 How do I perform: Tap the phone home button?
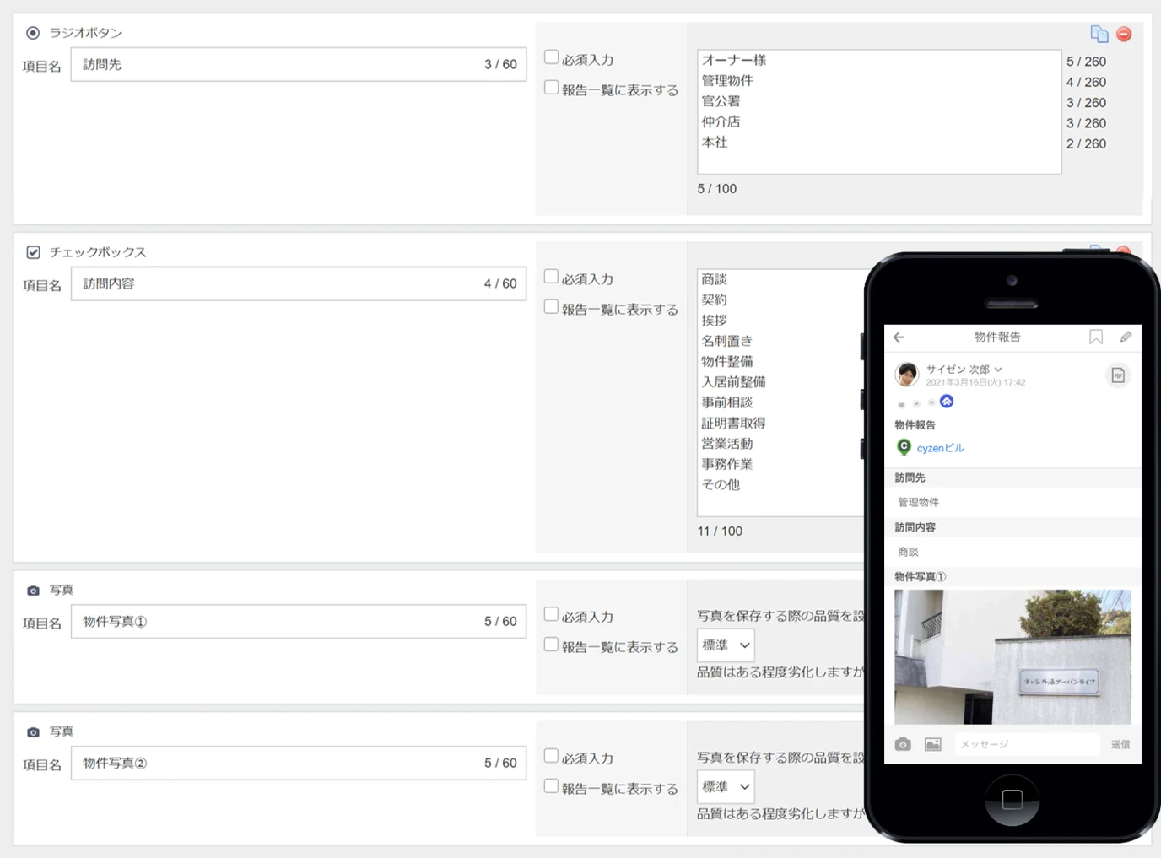pos(1012,799)
